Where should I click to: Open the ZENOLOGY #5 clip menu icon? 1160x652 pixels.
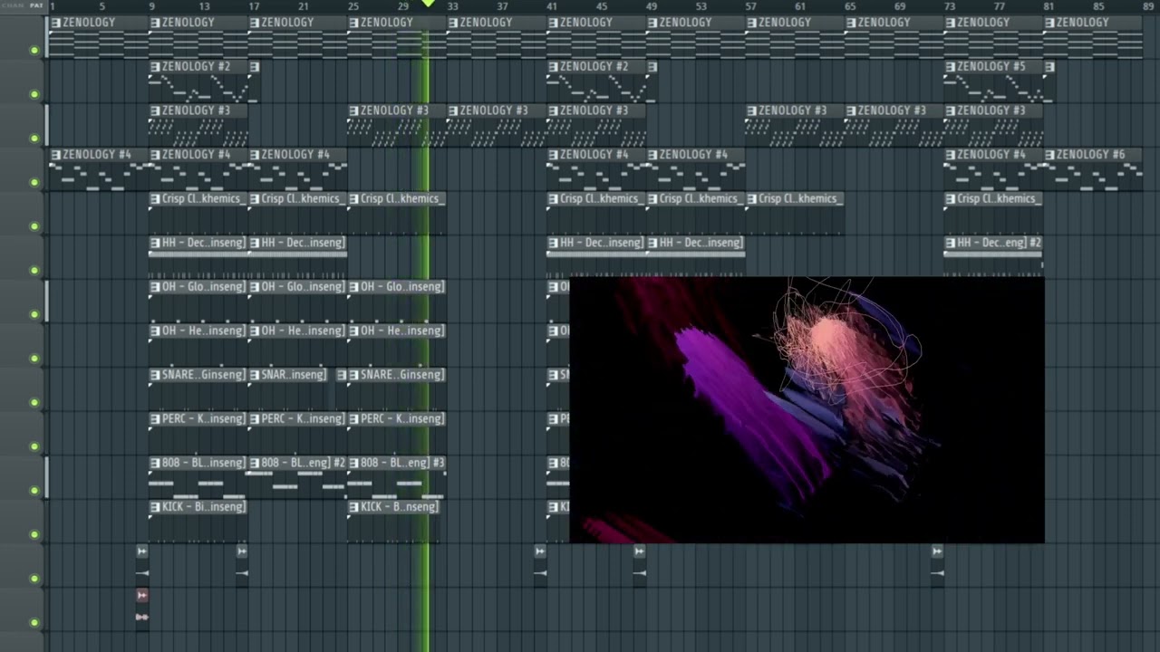950,67
